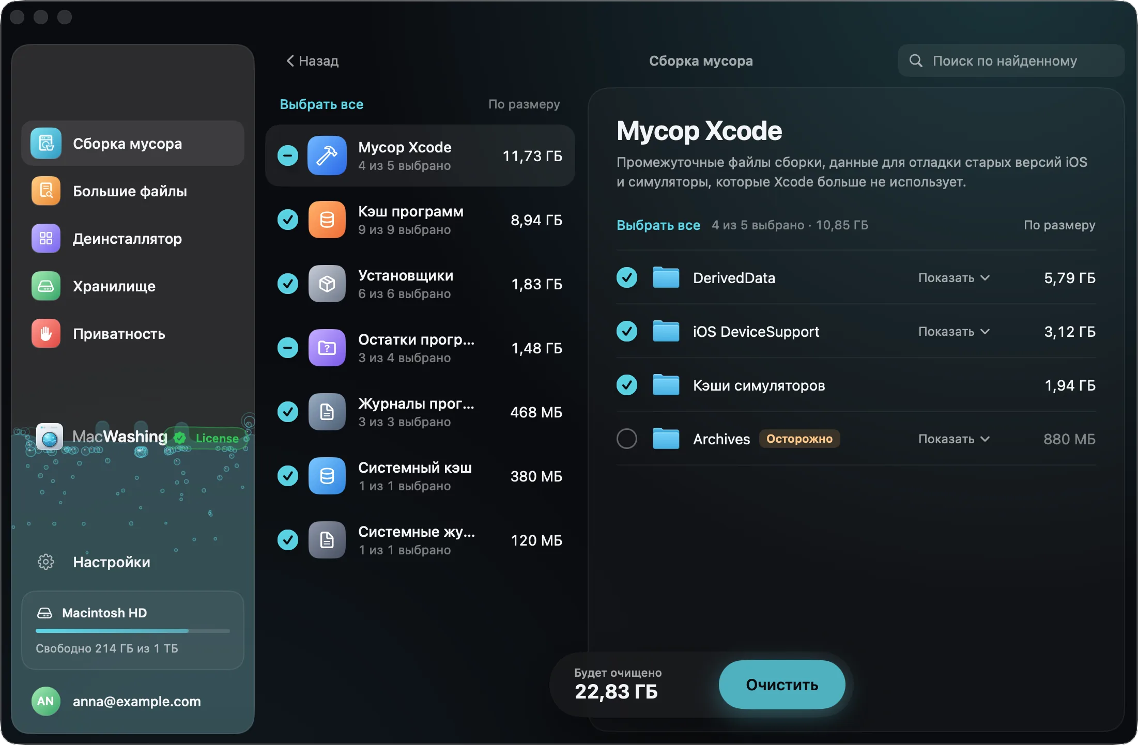Image resolution: width=1138 pixels, height=745 pixels.
Task: Select the Установщики category row
Action: (420, 284)
